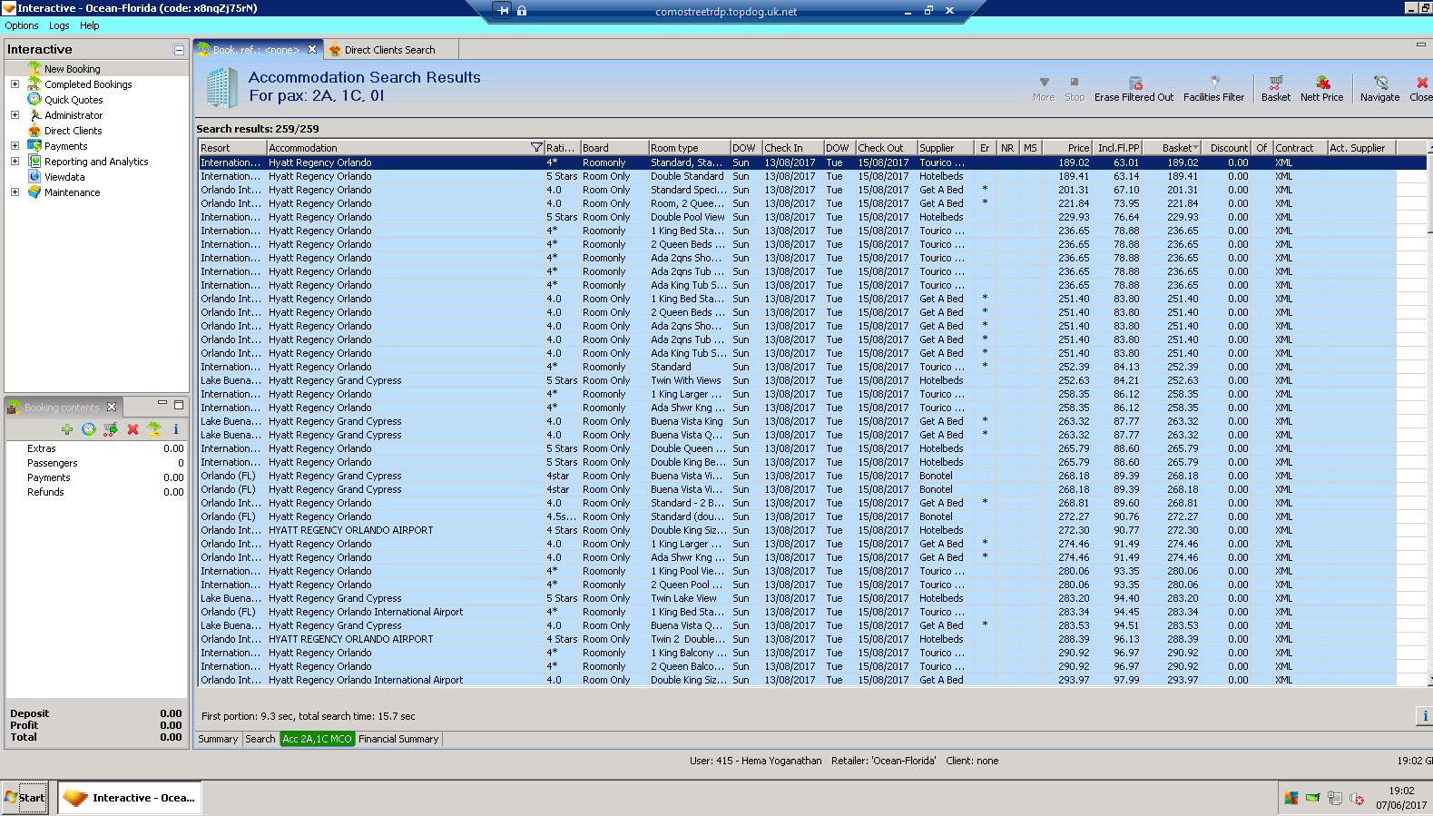Click the Maintenance icon in the tree
Image resolution: width=1433 pixels, height=816 pixels.
[34, 192]
